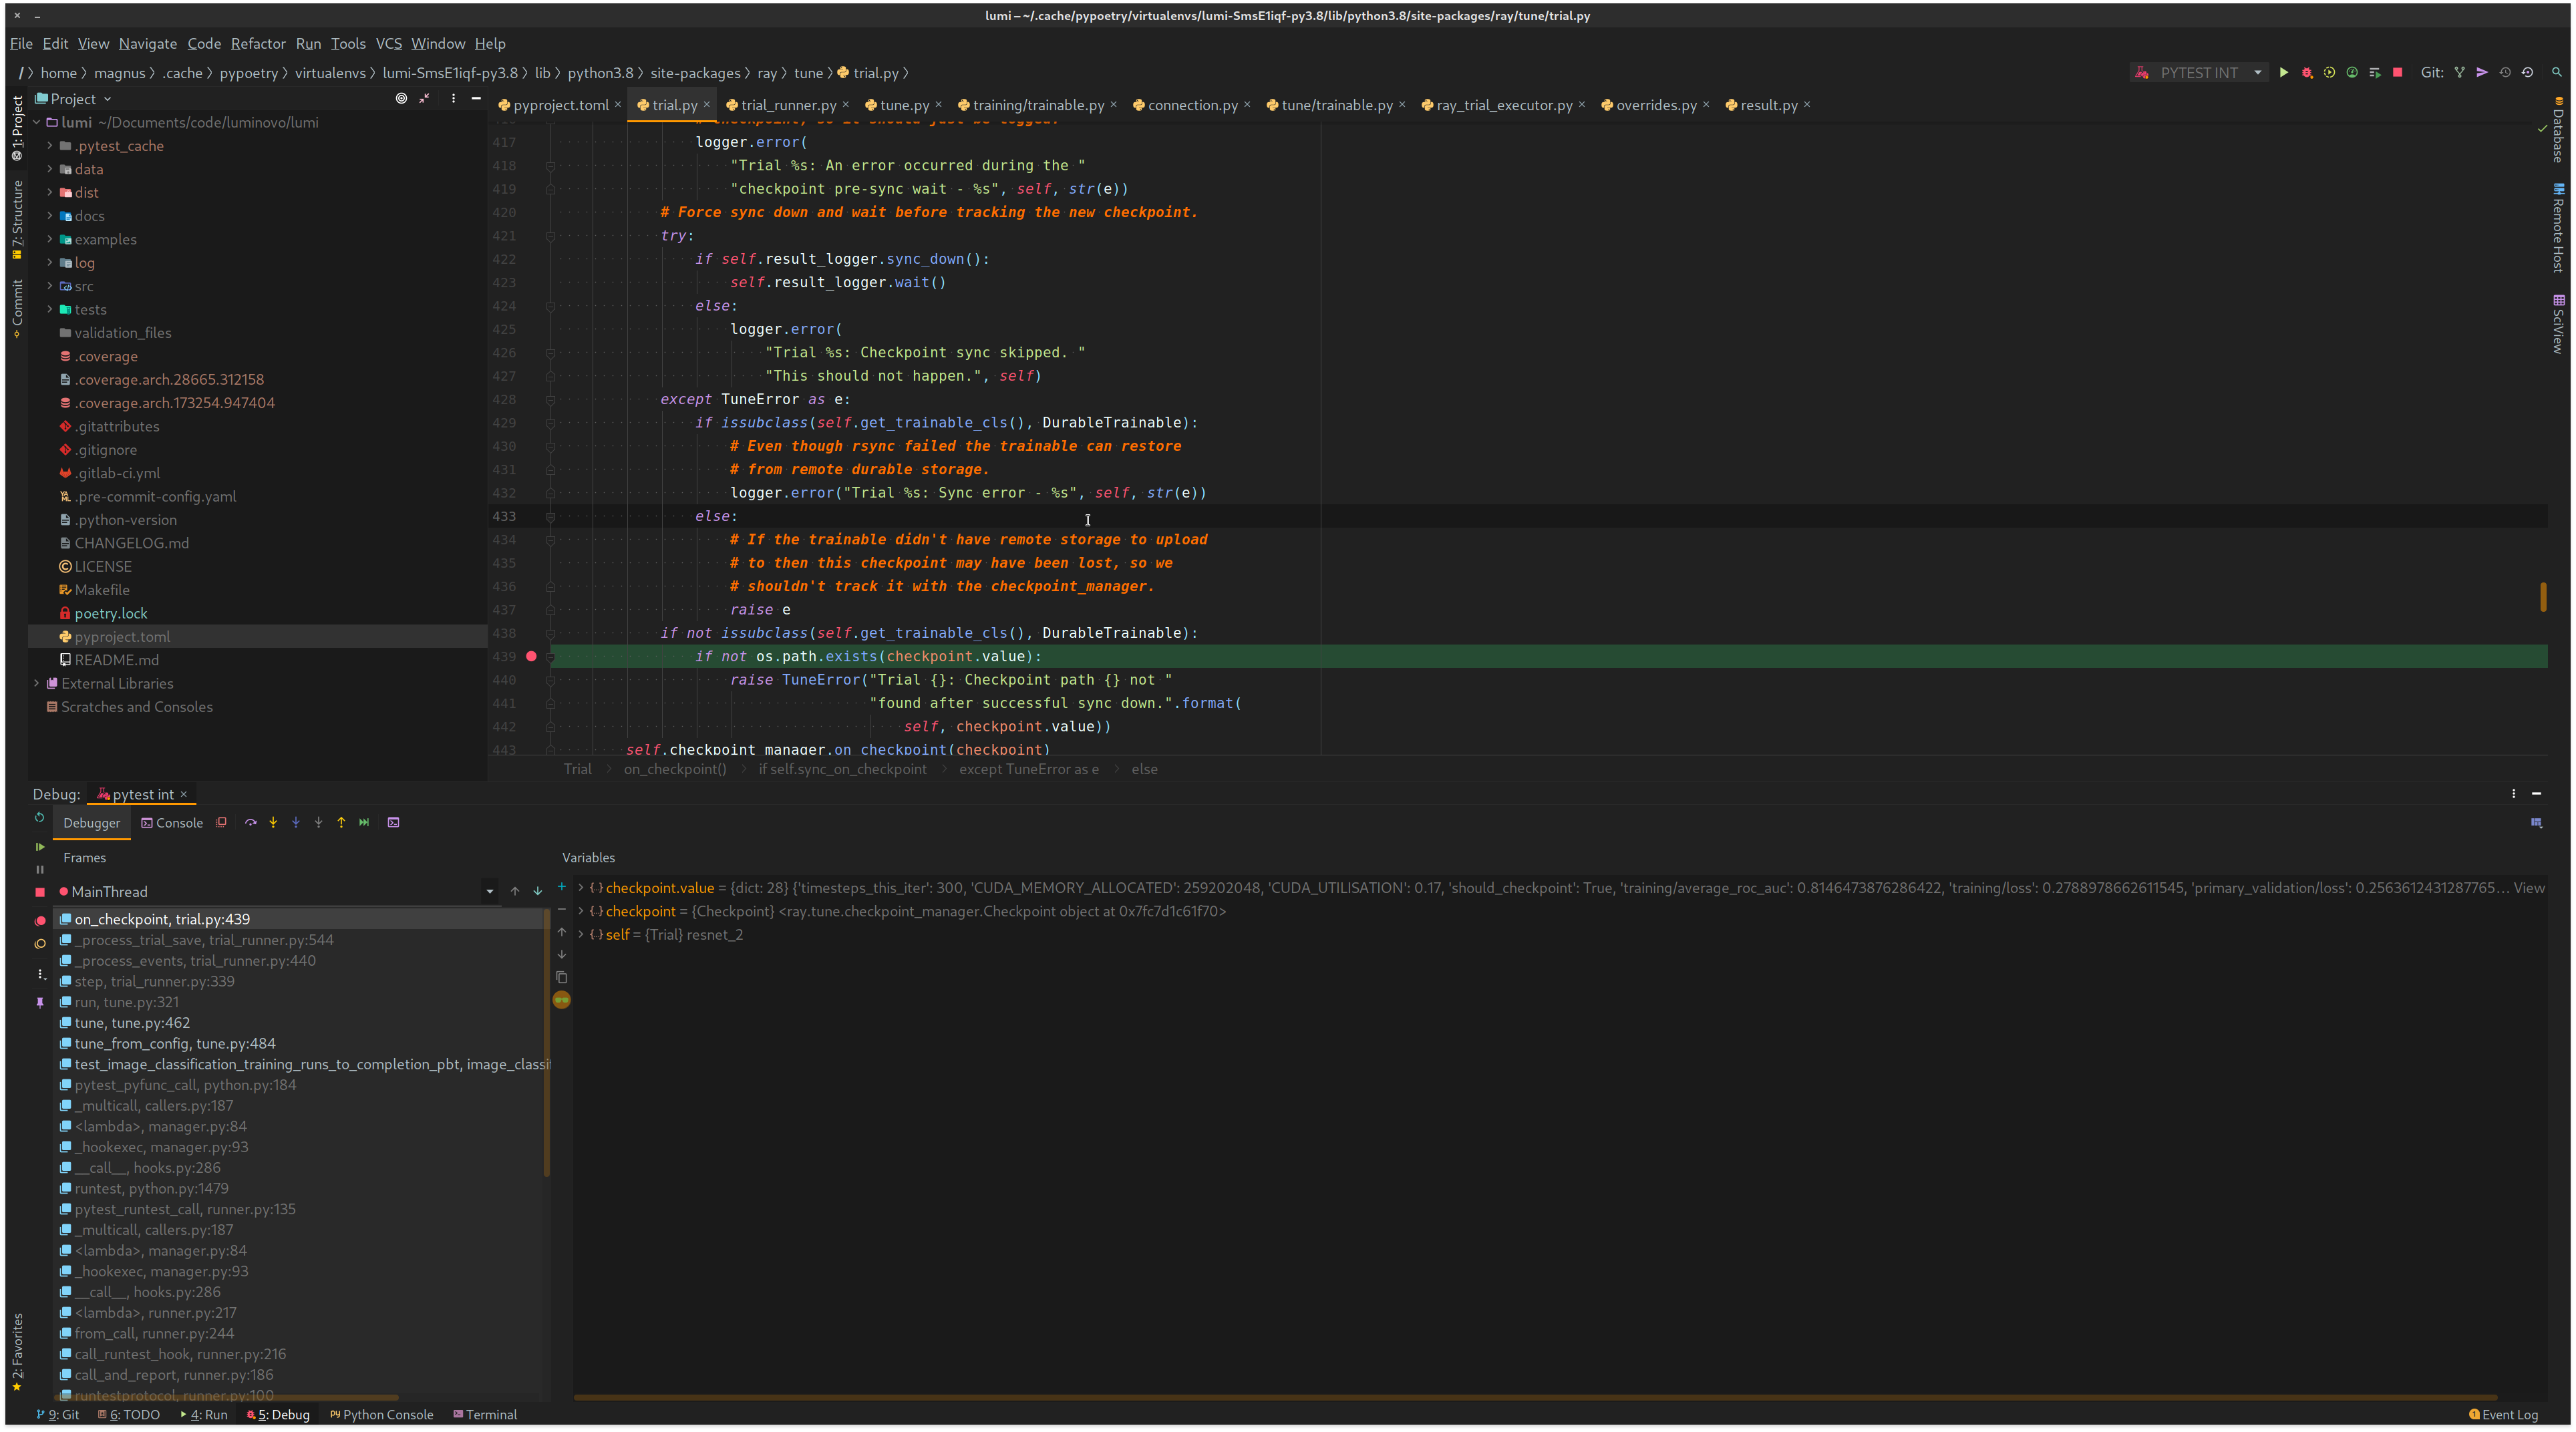2576x1432 pixels.
Task: Push commits to Git remote
Action: coord(2483,72)
